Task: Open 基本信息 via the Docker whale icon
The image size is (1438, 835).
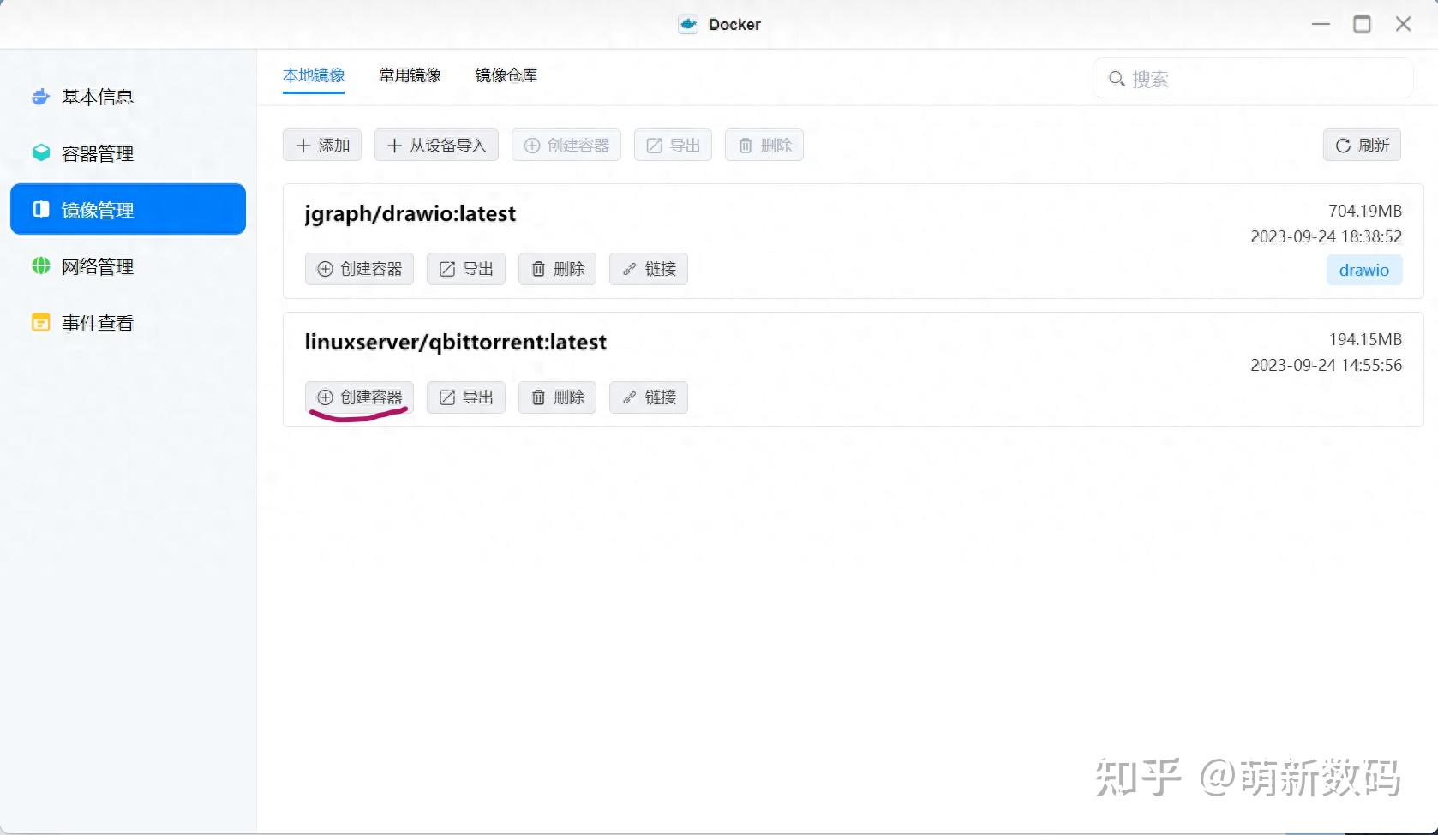Action: click(x=39, y=97)
